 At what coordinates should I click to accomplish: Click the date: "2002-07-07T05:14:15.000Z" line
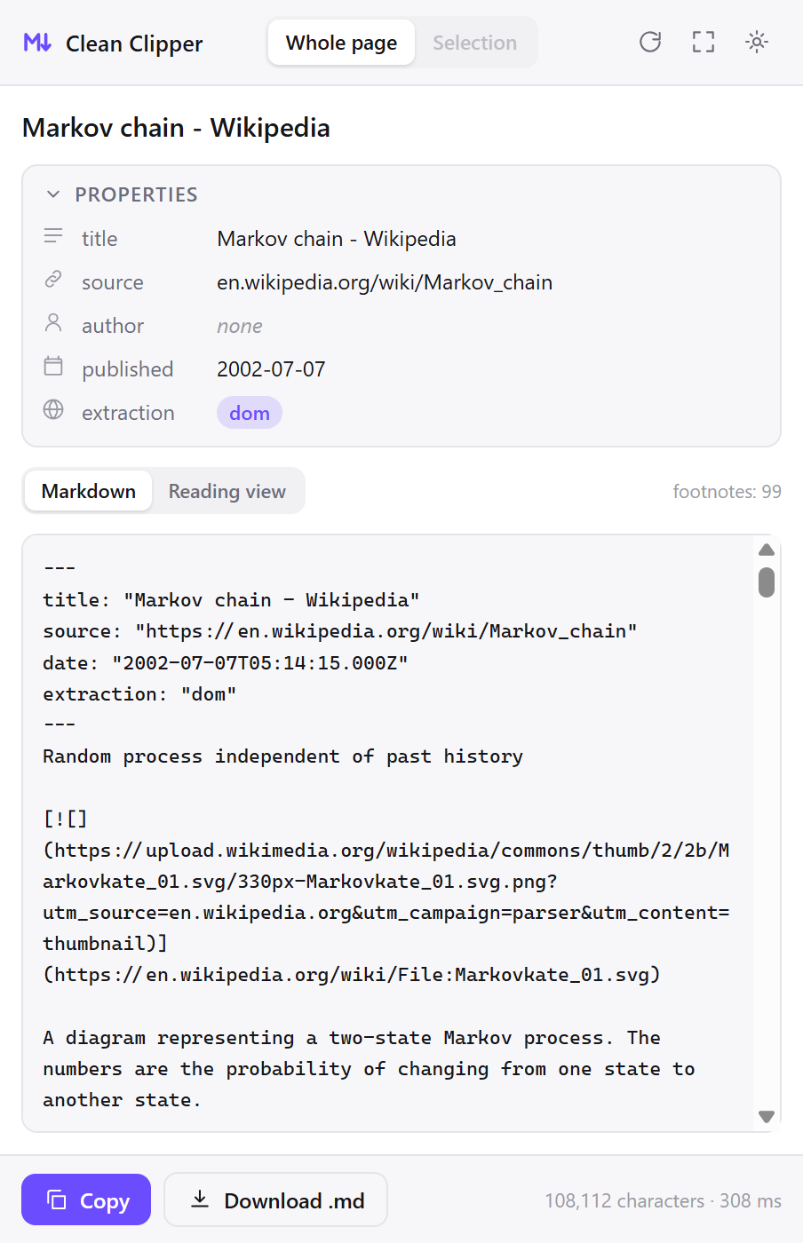[x=226, y=663]
